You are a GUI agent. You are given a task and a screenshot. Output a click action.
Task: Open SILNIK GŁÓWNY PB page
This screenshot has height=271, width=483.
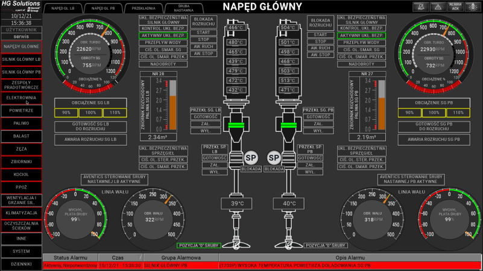[x=21, y=72]
